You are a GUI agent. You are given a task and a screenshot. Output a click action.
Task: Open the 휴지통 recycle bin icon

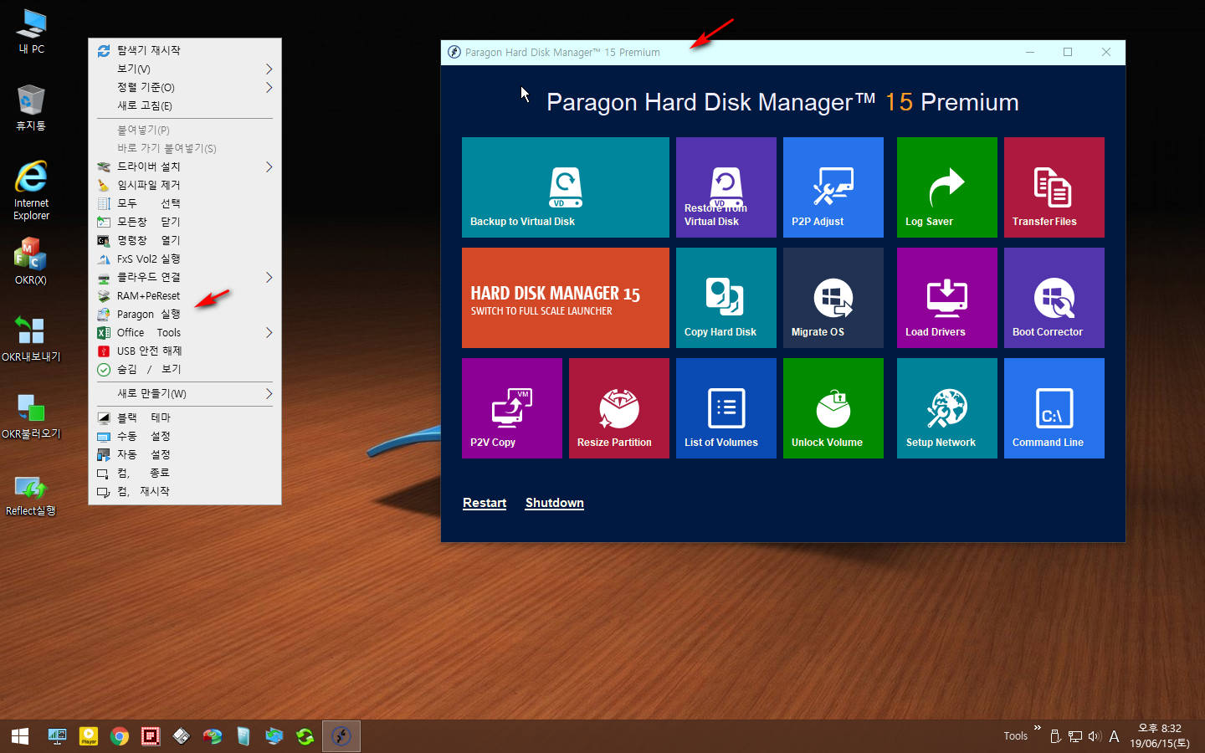[x=31, y=107]
